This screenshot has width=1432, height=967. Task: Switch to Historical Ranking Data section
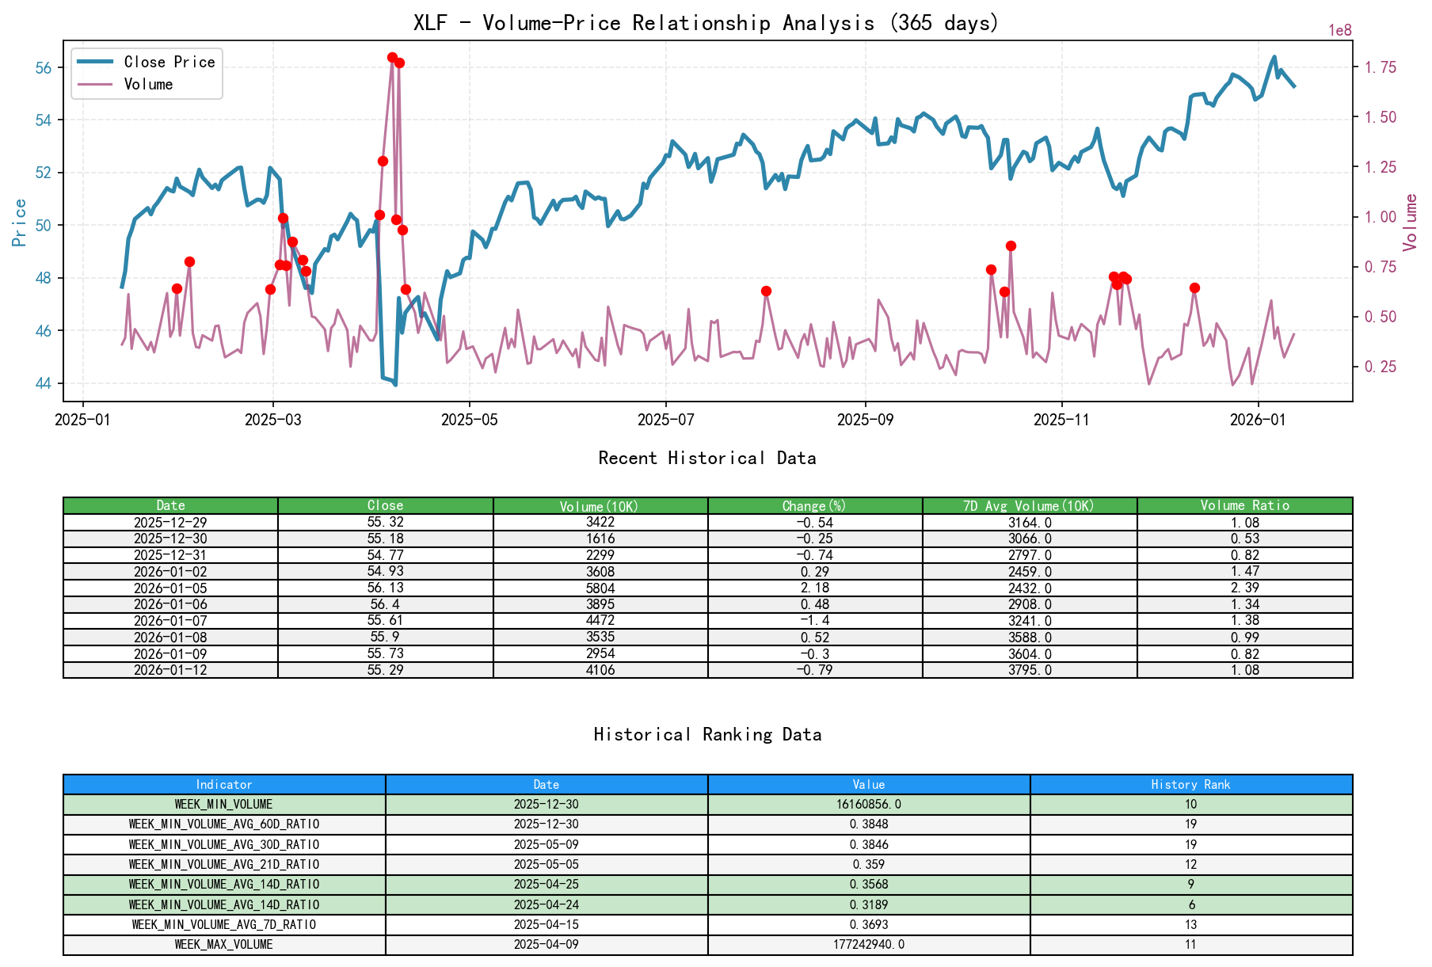pos(708,734)
